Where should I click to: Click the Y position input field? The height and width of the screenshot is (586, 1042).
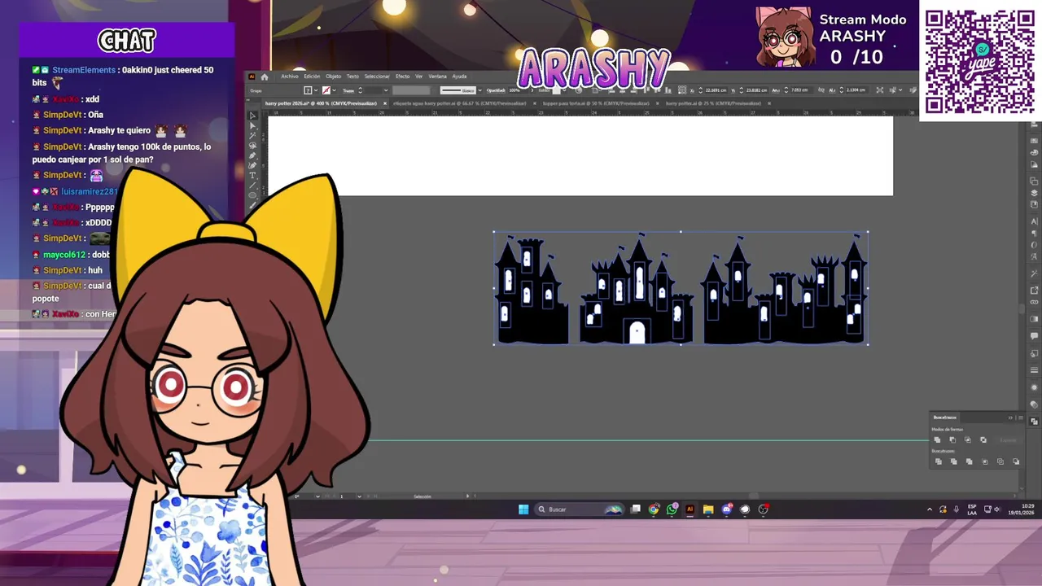(757, 90)
